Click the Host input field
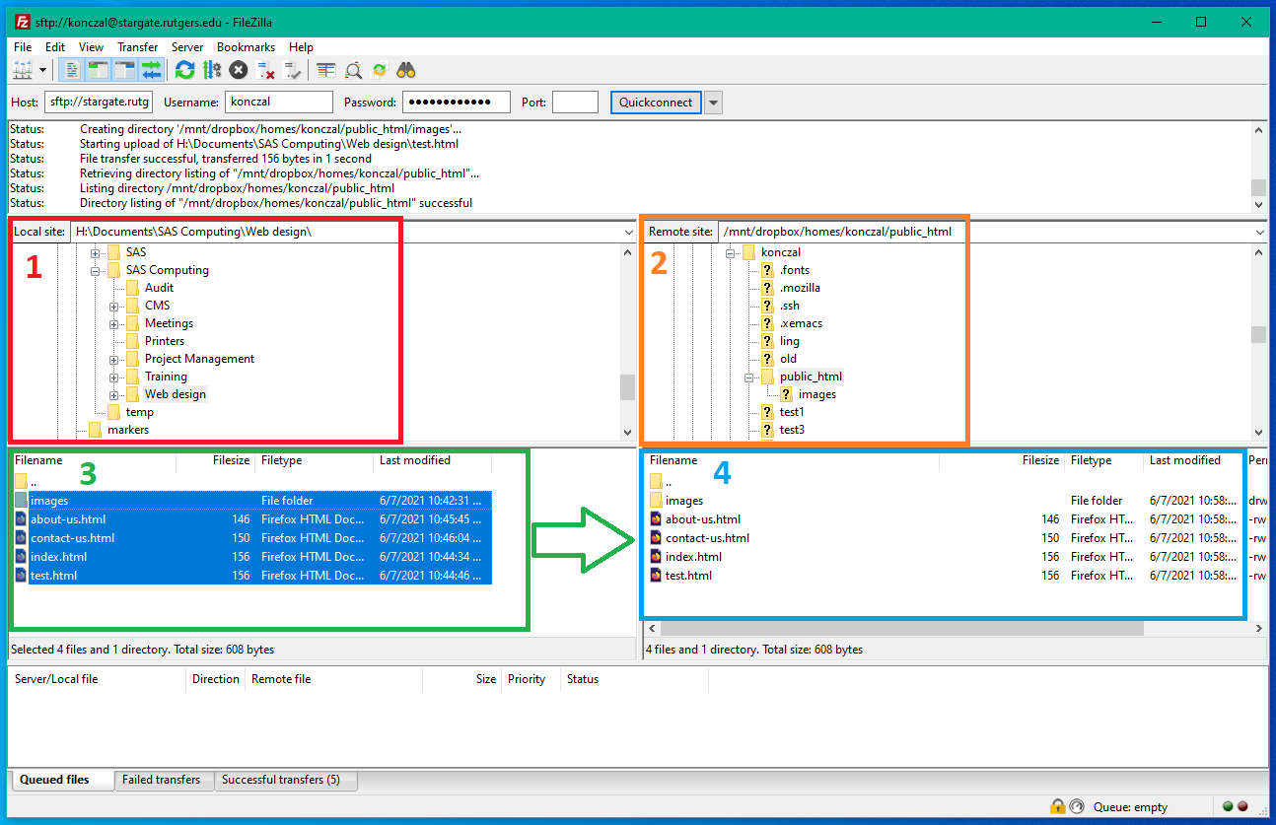Screen dimensions: 1276x825 click(99, 103)
